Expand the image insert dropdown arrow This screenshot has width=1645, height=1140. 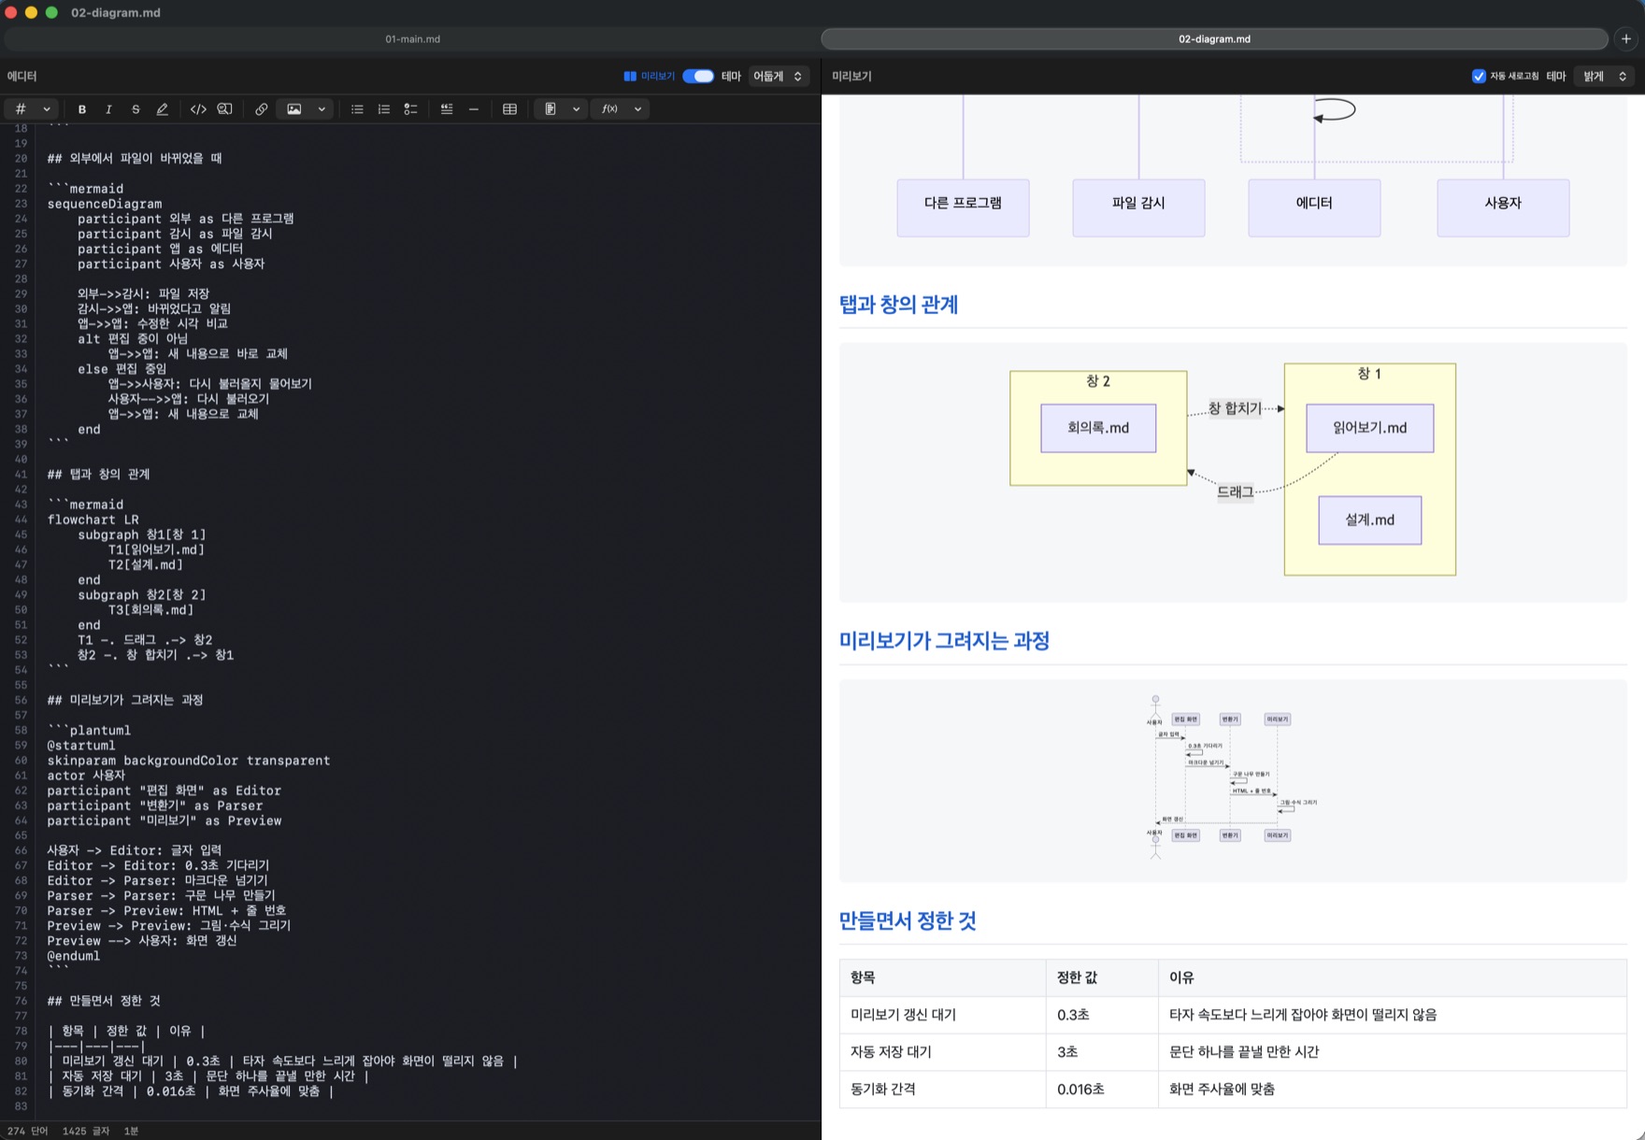pyautogui.click(x=322, y=109)
